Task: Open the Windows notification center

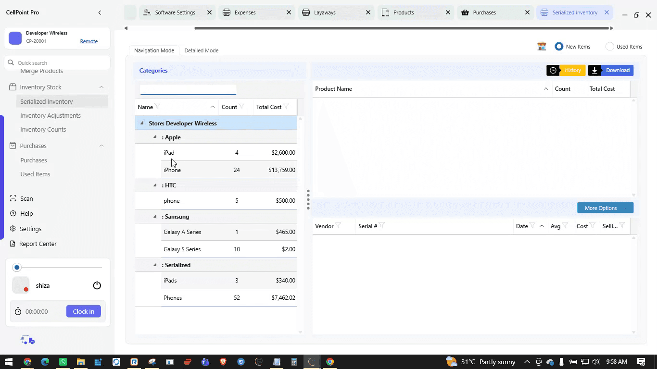Action: coord(641,362)
